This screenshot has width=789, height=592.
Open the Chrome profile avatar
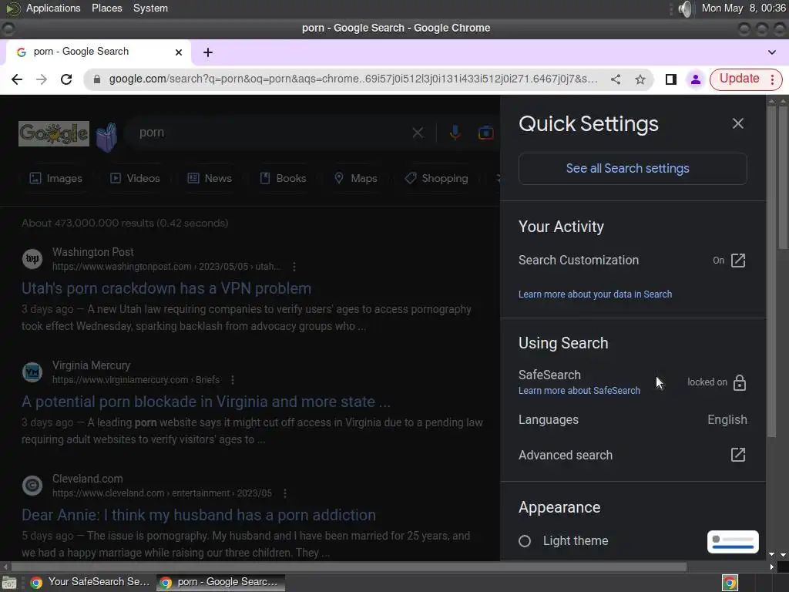click(696, 79)
